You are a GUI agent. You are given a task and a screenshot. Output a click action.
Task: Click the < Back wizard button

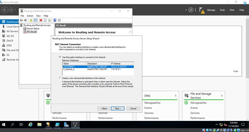click(x=104, y=108)
